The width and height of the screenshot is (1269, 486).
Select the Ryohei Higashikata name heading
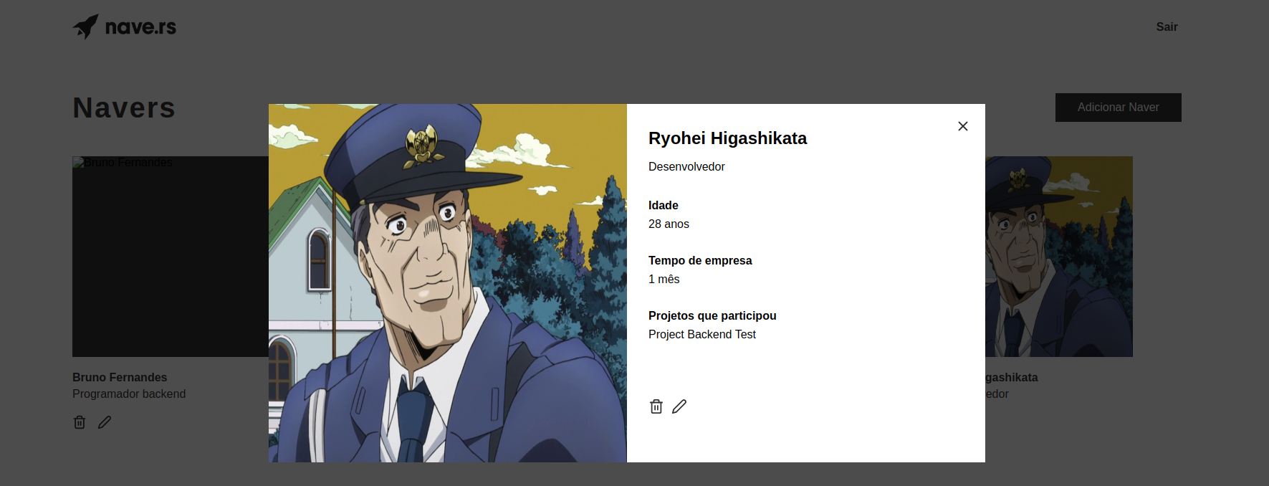coord(727,138)
